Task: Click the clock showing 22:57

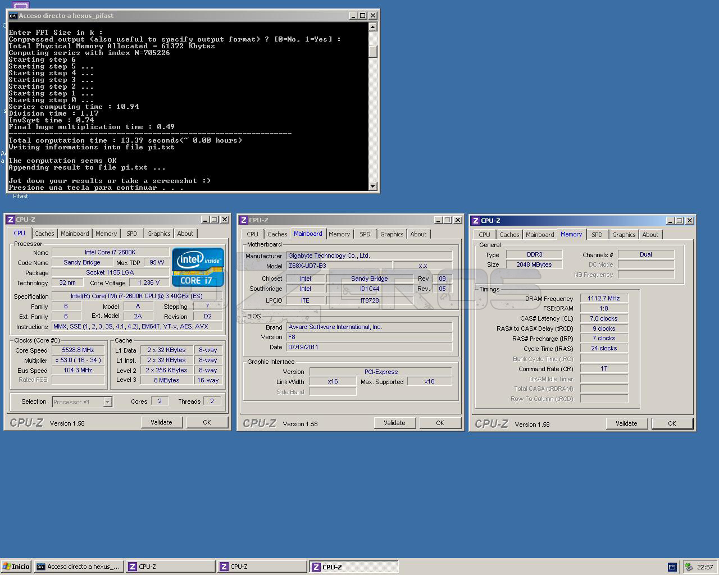Action: point(705,567)
